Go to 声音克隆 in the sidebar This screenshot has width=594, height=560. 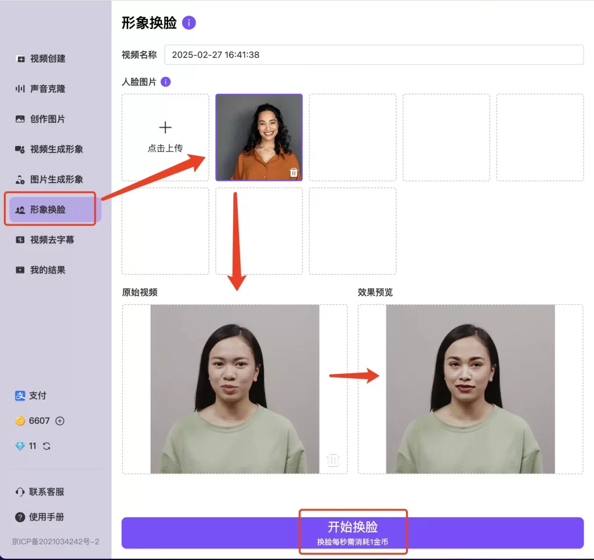[x=40, y=89]
